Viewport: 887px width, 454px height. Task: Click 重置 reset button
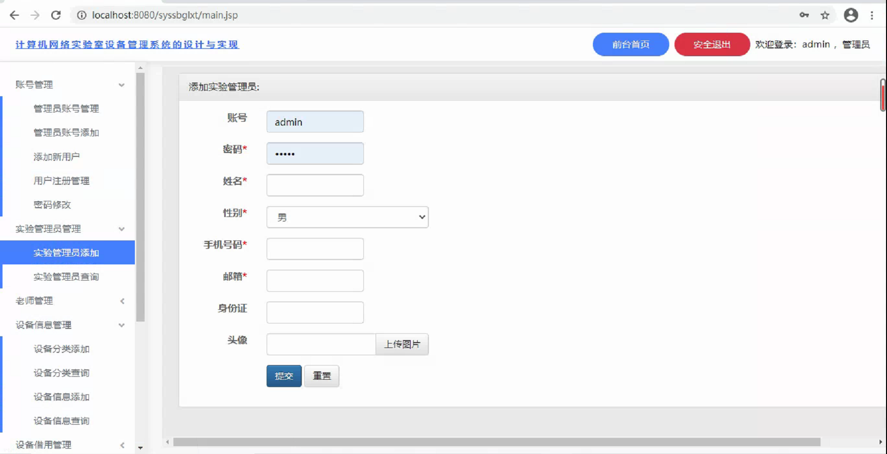tap(321, 376)
